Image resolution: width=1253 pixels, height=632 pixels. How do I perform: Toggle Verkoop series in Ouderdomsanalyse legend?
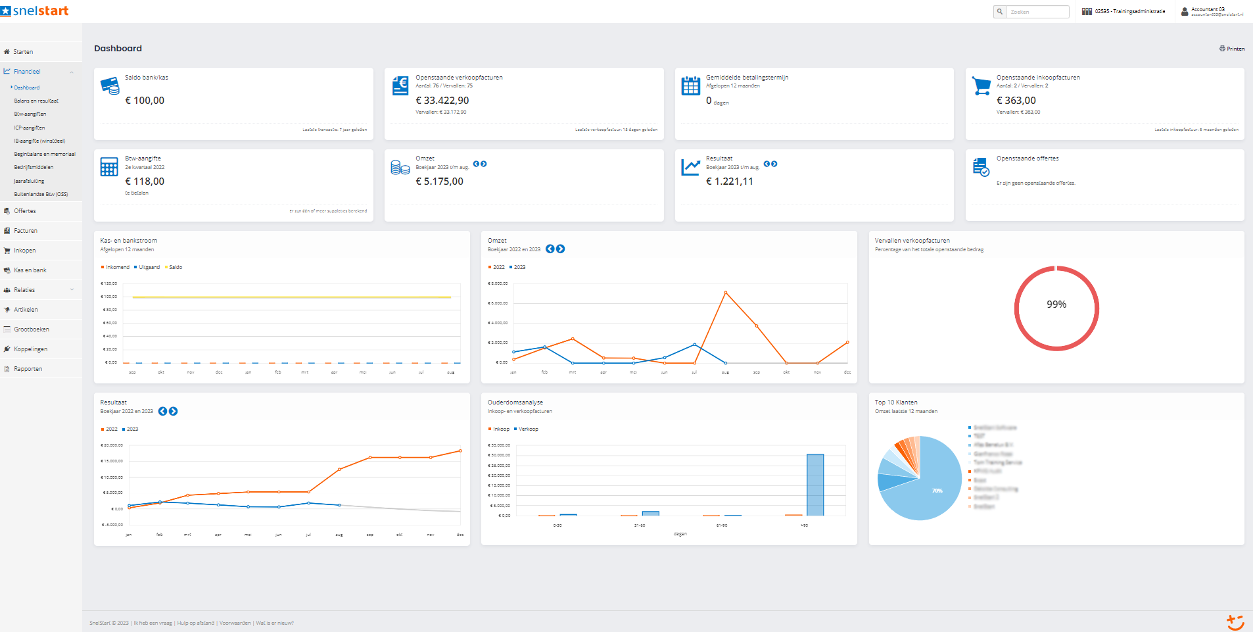(x=526, y=429)
